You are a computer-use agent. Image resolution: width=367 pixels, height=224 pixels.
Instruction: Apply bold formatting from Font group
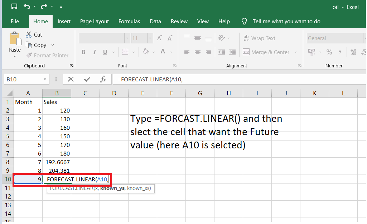[83, 52]
